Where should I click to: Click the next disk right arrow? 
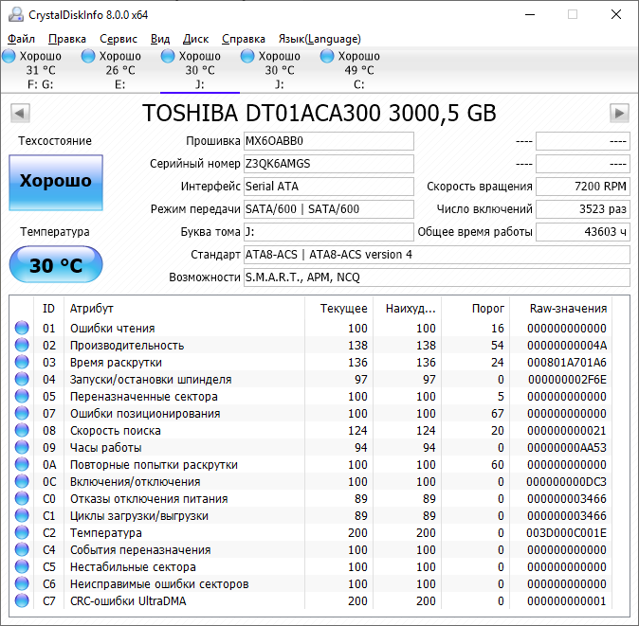pos(619,114)
